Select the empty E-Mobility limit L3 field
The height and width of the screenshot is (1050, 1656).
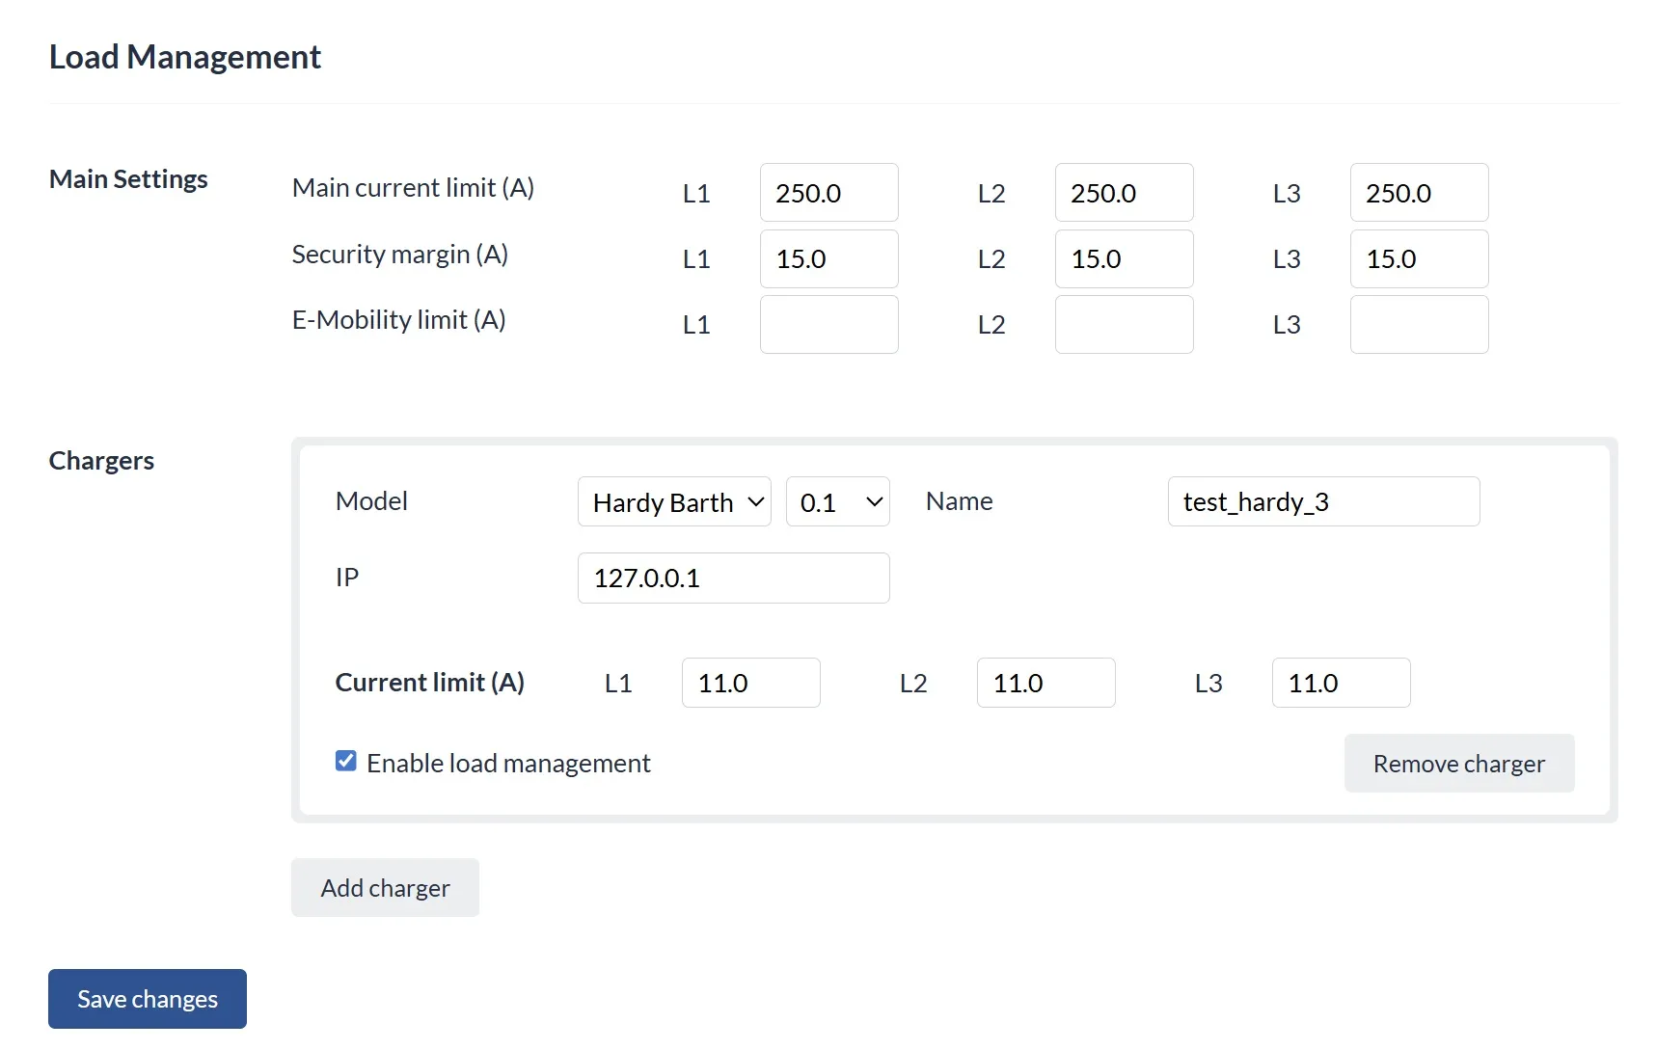pos(1420,324)
